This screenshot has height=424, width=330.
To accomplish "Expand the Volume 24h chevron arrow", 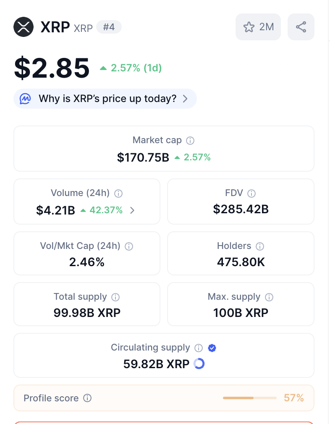I will (132, 210).
